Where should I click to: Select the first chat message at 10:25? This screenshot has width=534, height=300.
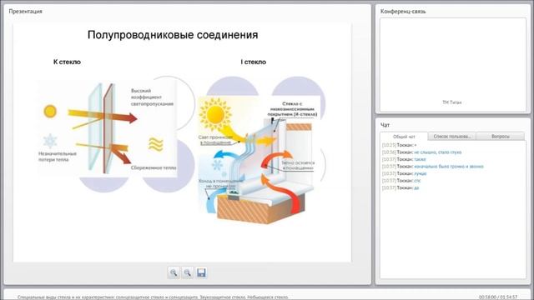point(399,145)
